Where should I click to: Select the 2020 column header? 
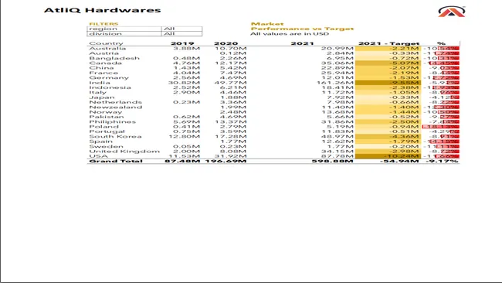coord(226,43)
